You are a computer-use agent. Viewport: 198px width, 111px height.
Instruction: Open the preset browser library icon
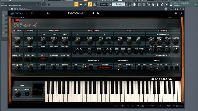[32, 13]
